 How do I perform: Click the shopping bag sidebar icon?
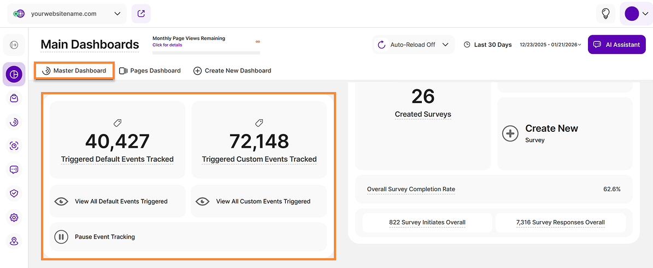[14, 99]
